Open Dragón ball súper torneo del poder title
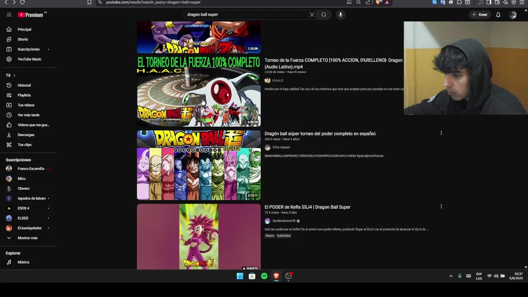The image size is (528, 297). click(x=320, y=134)
